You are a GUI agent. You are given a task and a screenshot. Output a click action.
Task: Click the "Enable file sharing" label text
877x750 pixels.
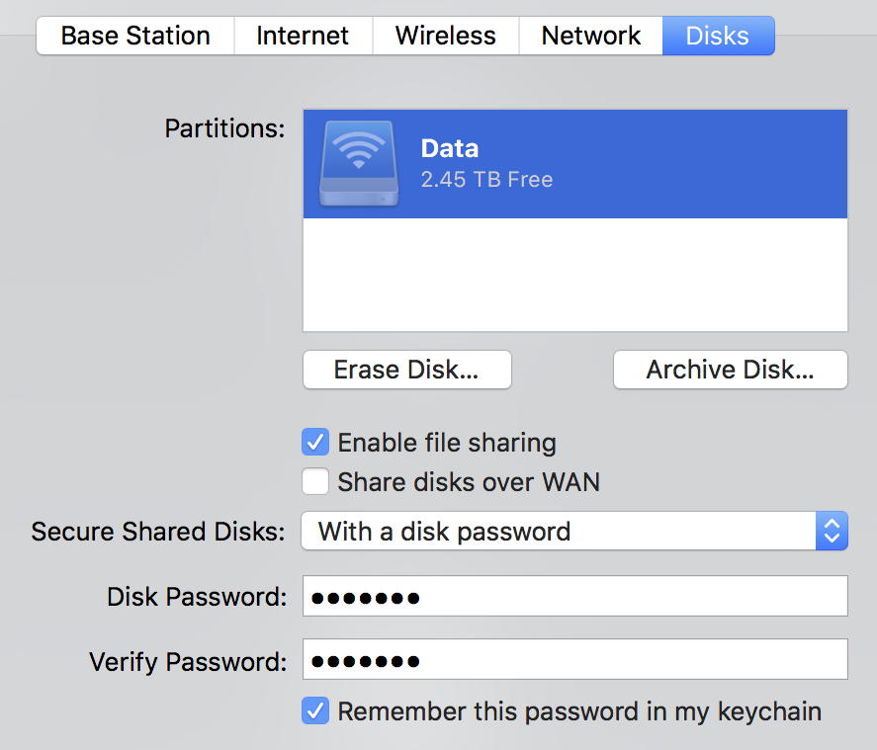(447, 443)
